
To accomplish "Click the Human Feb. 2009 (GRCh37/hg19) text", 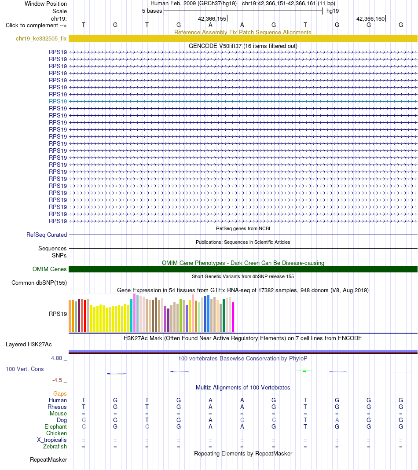I will [194, 3].
